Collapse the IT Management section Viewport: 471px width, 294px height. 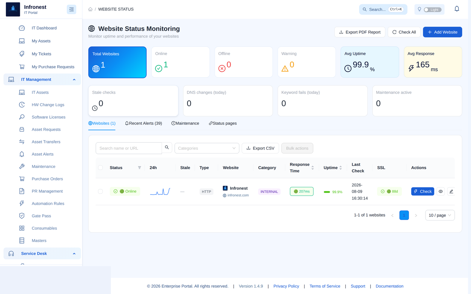[42, 79]
